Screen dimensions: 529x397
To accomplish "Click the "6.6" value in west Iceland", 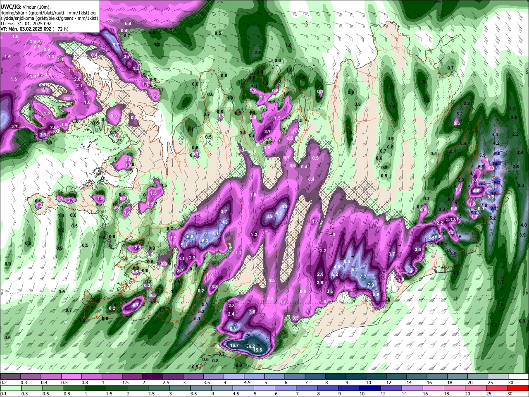I will 191,237.
